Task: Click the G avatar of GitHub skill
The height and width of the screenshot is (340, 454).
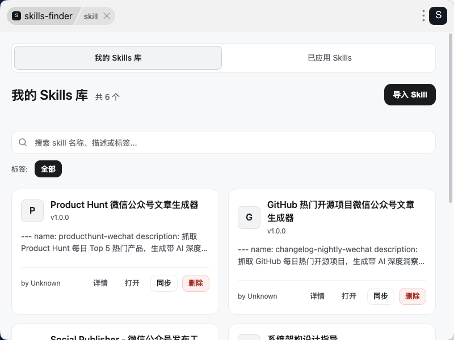Action: 249,218
